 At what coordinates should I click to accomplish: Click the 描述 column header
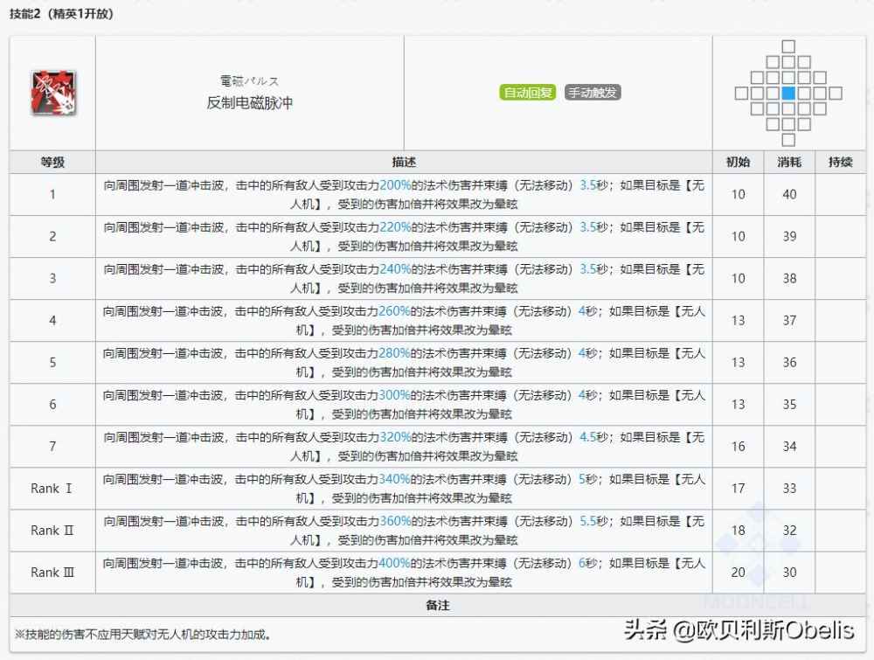pyautogui.click(x=404, y=162)
